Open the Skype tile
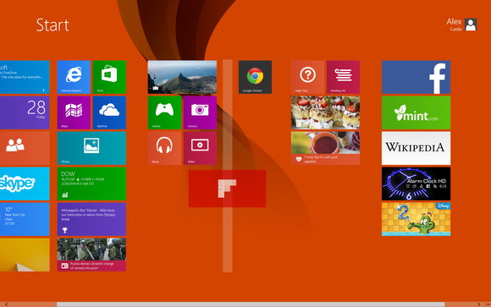The image size is (491, 307). pyautogui.click(x=25, y=184)
